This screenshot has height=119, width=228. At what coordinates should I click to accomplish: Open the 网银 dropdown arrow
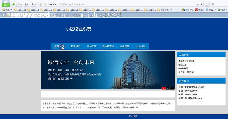[227, 10]
